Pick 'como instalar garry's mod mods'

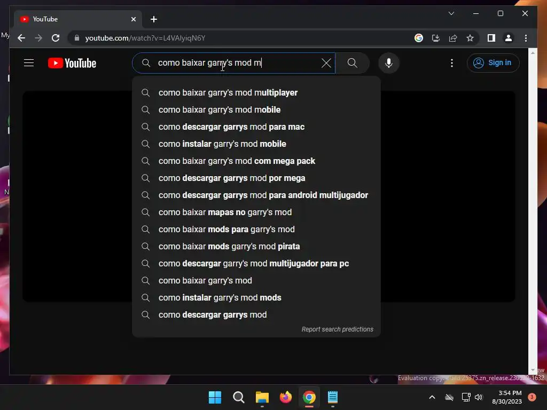coord(256,298)
